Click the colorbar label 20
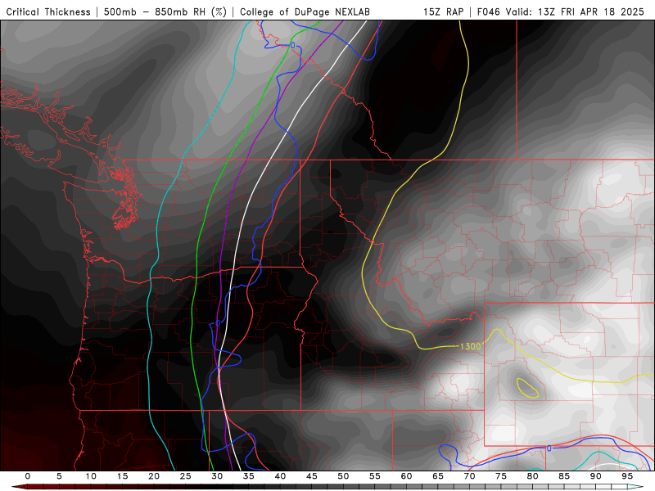This screenshot has height=491, width=655. tap(154, 476)
